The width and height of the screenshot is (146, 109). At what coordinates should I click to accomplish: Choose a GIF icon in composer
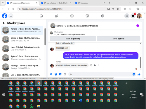pos(65,74)
